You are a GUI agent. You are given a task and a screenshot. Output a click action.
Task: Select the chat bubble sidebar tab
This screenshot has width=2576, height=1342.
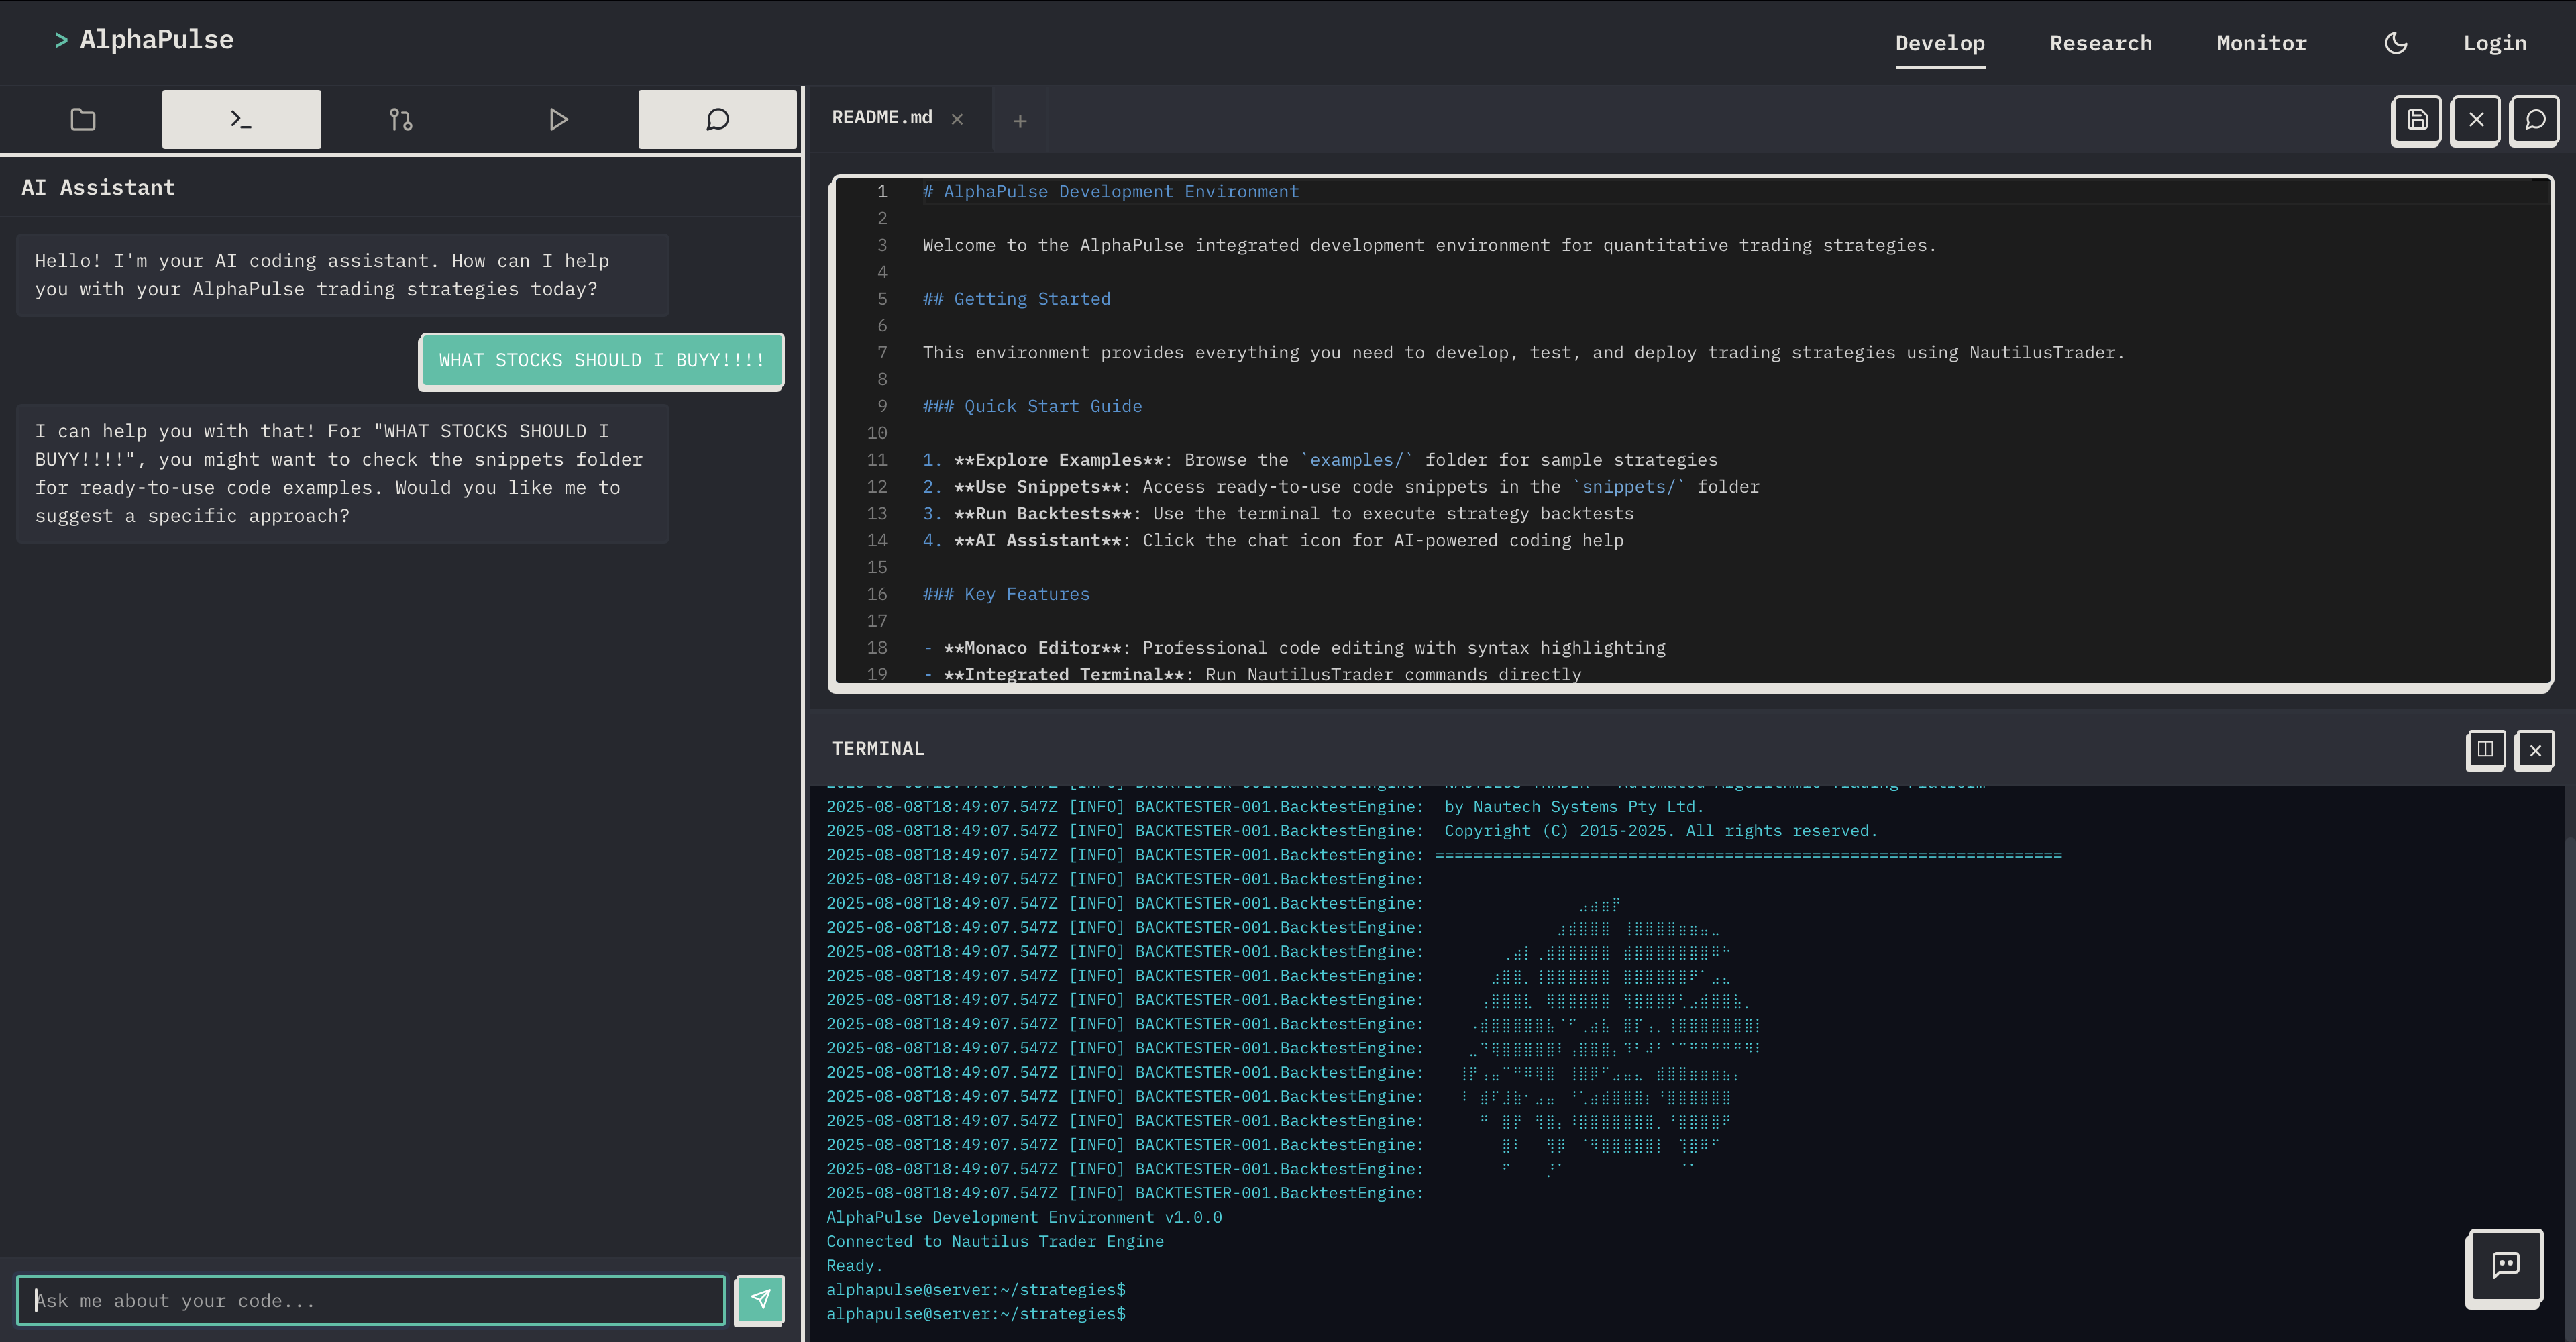(x=717, y=120)
